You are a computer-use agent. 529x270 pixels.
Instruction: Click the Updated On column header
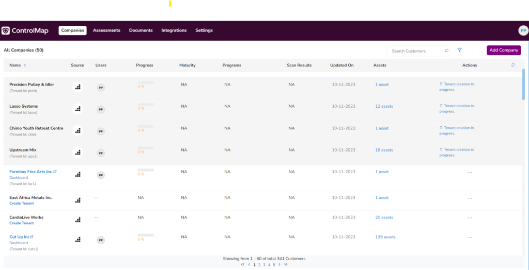tap(342, 65)
